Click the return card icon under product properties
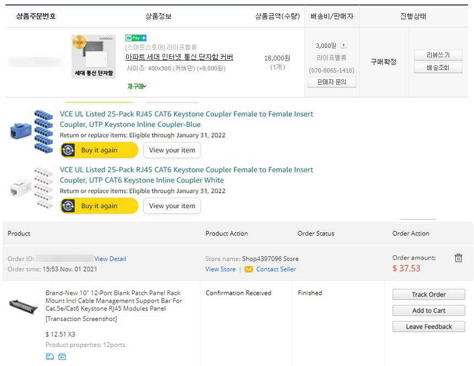Viewport: 474px width, 366px height. 62,357
